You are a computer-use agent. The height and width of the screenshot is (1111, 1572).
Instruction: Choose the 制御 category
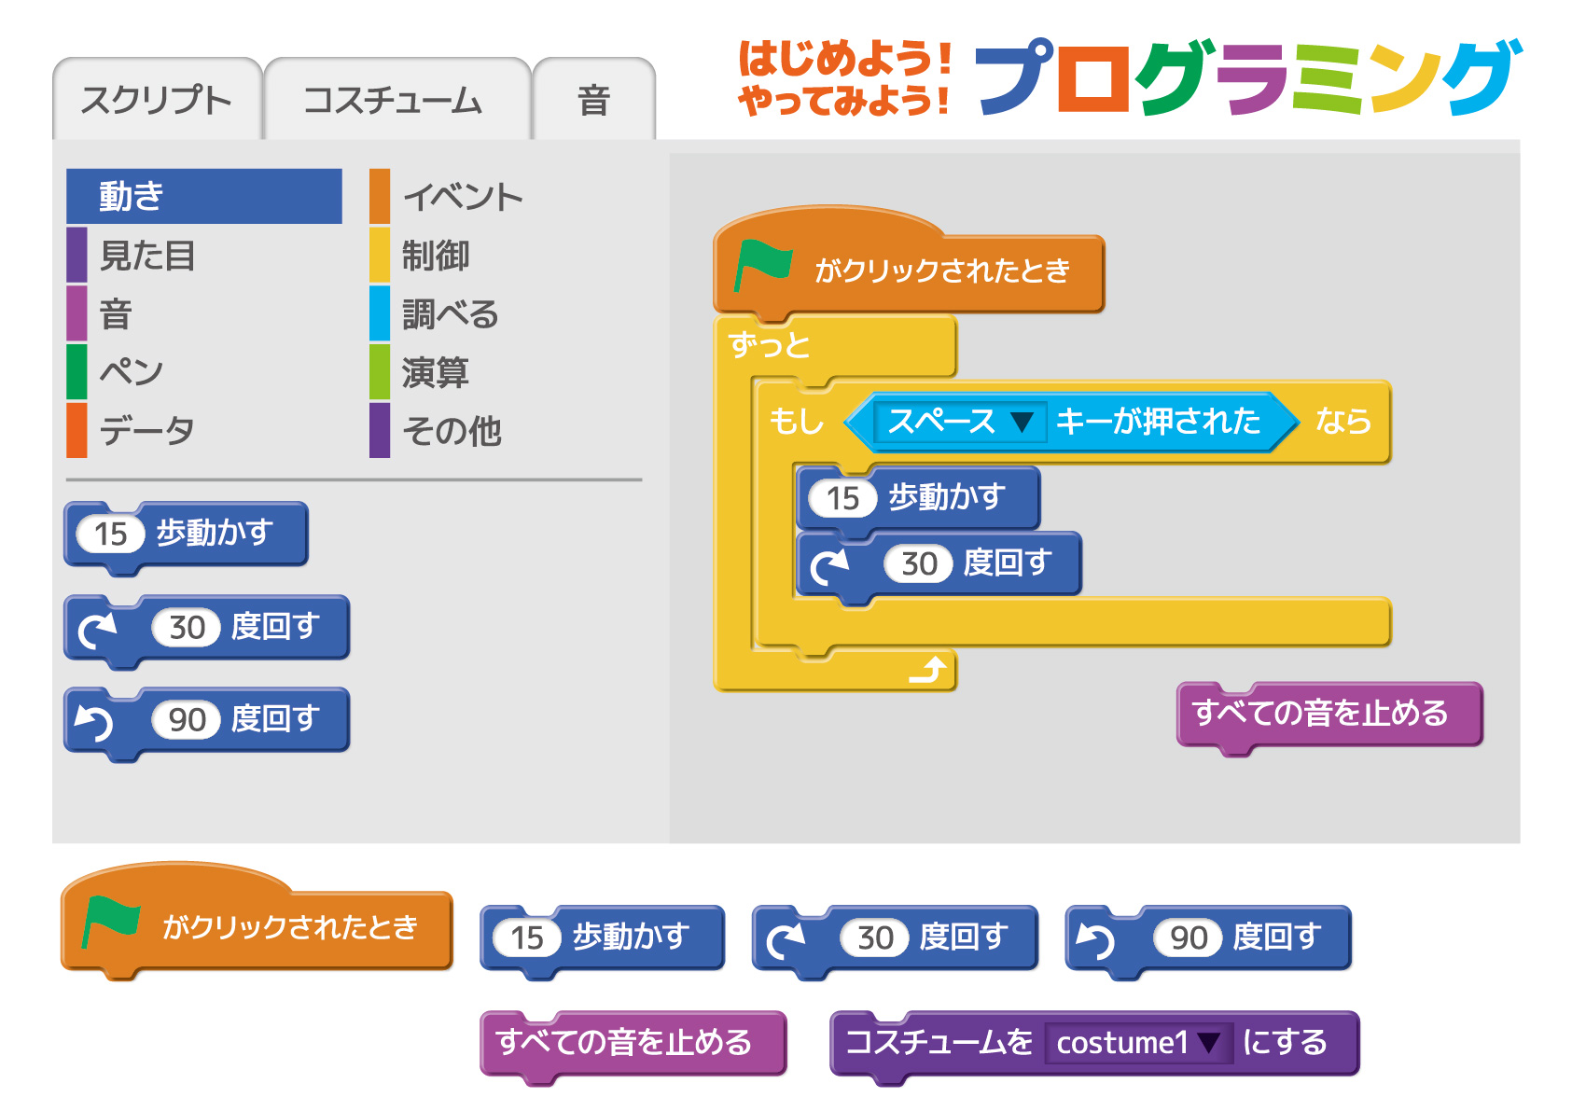436,256
